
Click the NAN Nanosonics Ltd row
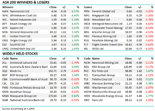[x=41, y=11]
